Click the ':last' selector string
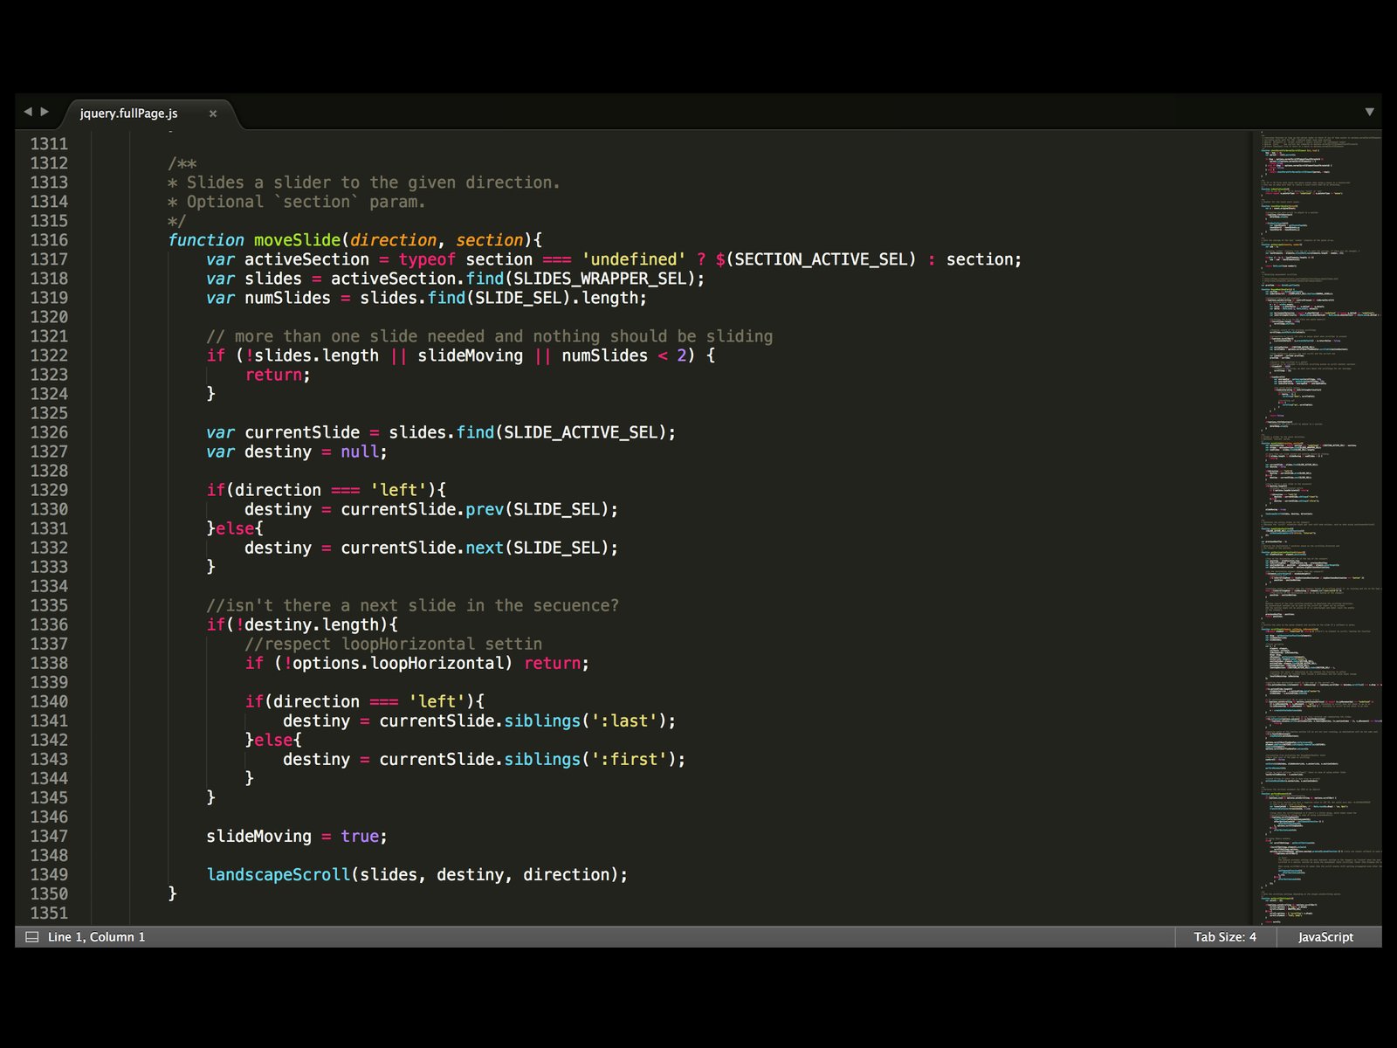Screen dimensions: 1397x1048 pyautogui.click(x=624, y=720)
